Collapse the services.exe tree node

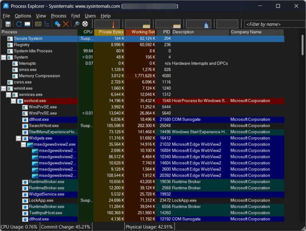coord(9,95)
